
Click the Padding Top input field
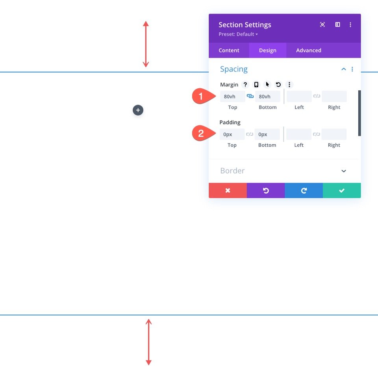[x=232, y=134]
